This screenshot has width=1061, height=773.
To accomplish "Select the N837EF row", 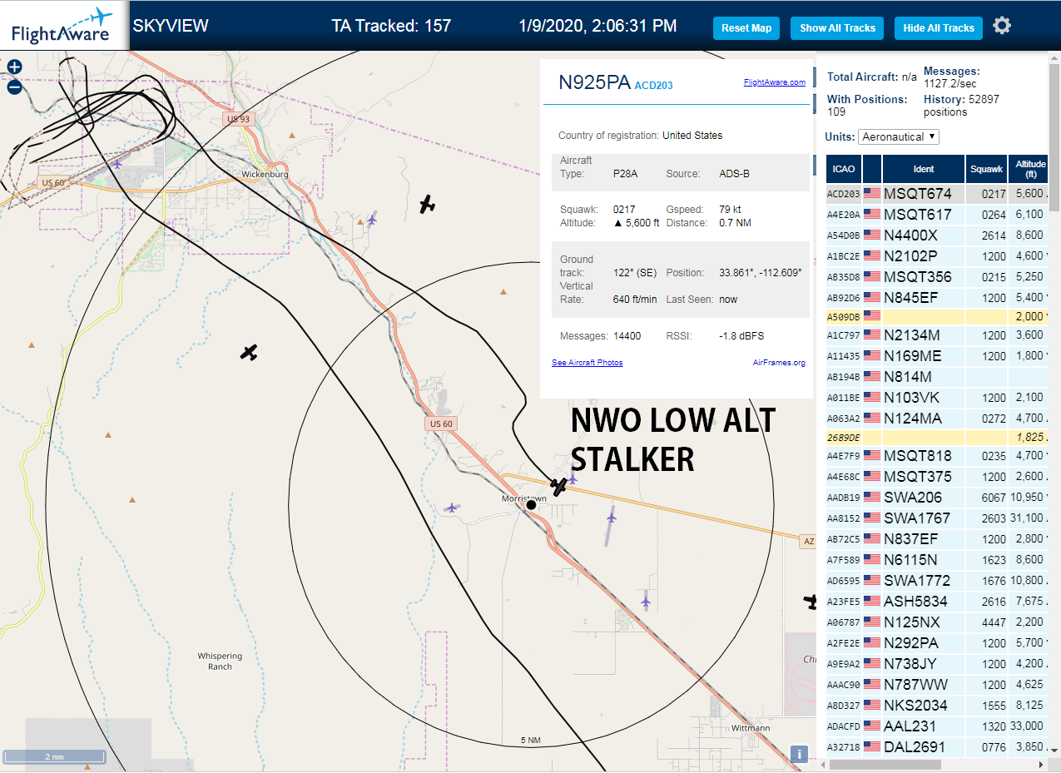I will 938,539.
